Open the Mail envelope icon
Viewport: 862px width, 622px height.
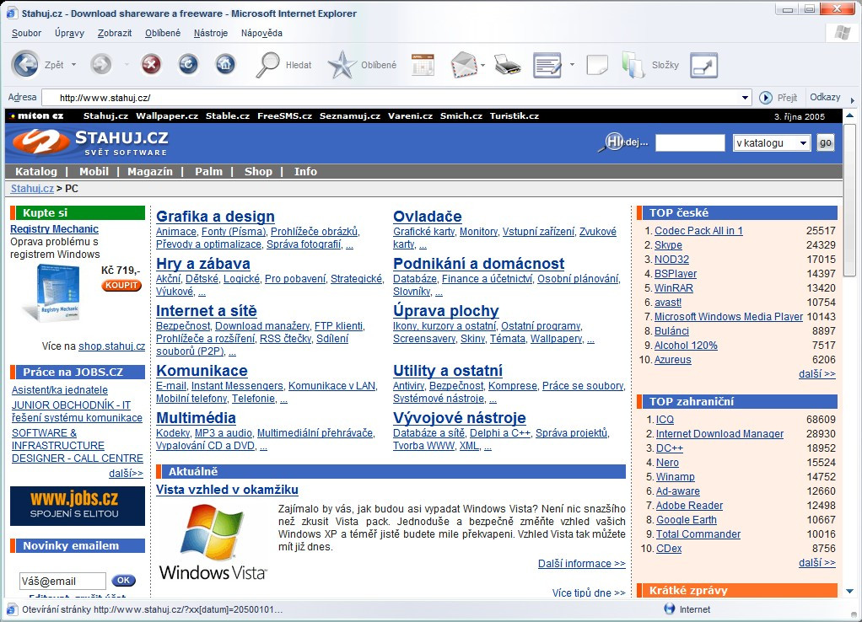coord(465,65)
